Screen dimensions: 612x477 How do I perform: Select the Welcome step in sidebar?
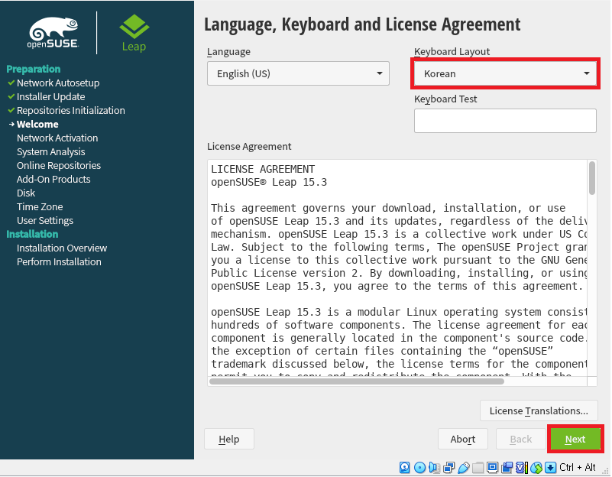point(37,124)
